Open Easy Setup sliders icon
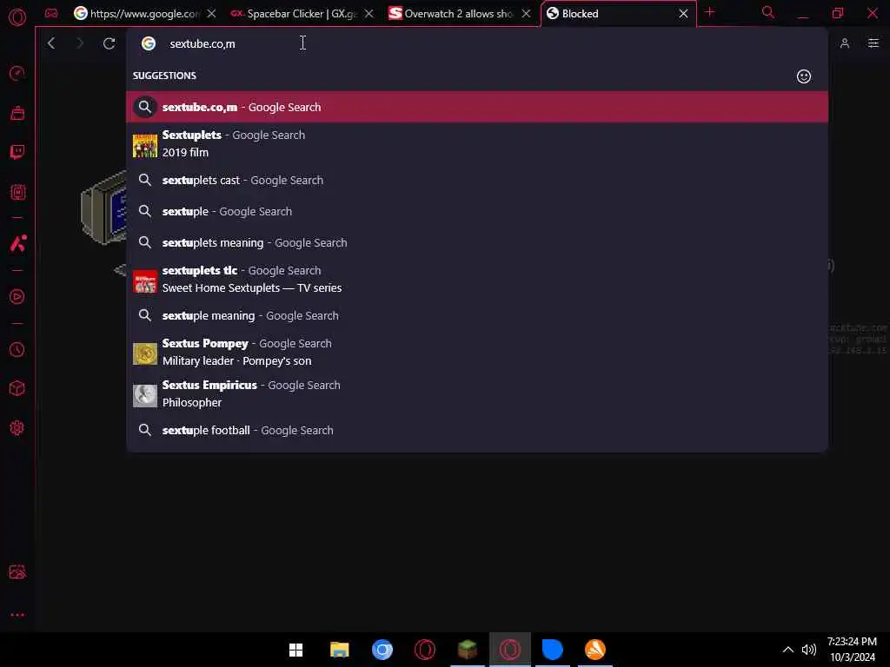890x667 pixels. coord(873,43)
